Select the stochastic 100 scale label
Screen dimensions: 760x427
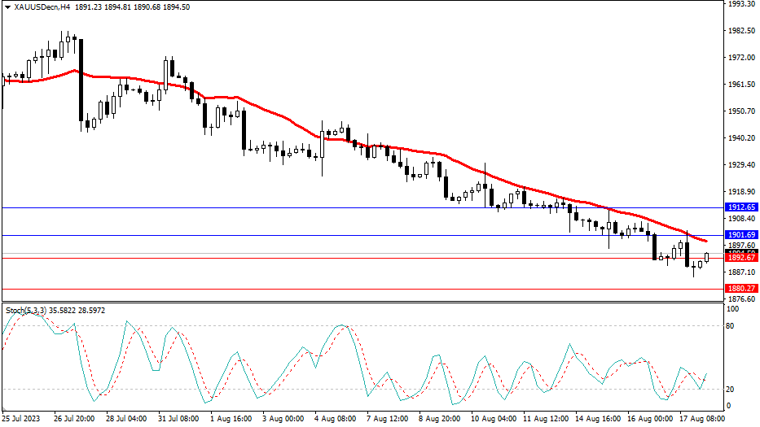(x=732, y=310)
